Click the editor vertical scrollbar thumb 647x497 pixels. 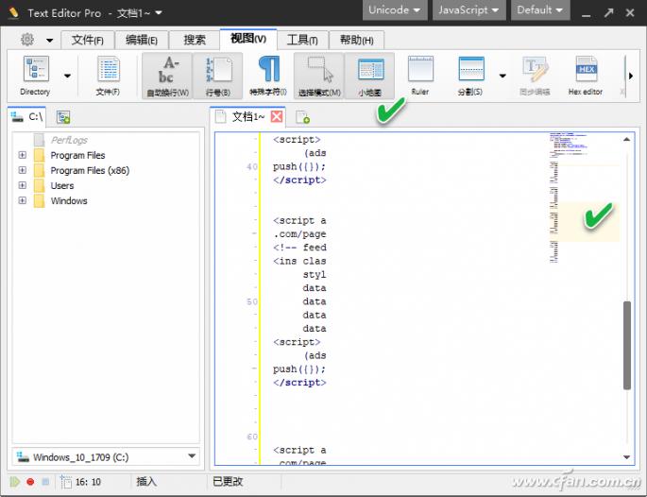(x=627, y=345)
